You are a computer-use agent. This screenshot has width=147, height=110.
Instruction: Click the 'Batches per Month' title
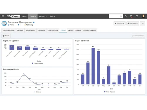coord(11,69)
